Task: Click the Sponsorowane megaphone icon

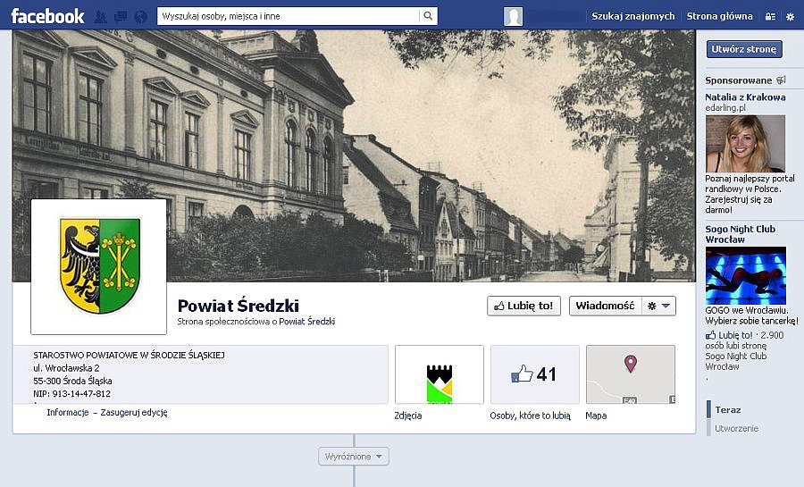Action: coord(781,80)
